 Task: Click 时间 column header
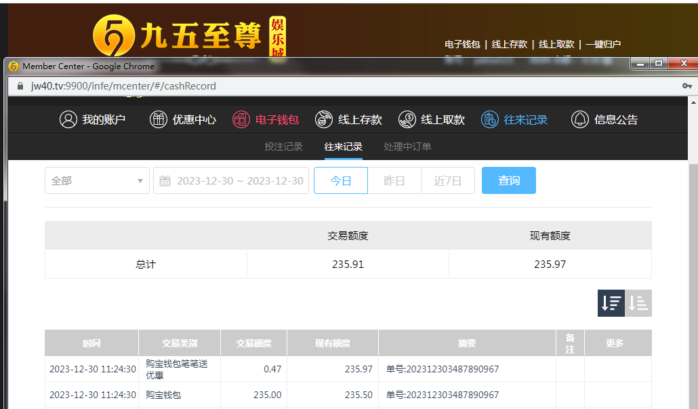pyautogui.click(x=91, y=343)
